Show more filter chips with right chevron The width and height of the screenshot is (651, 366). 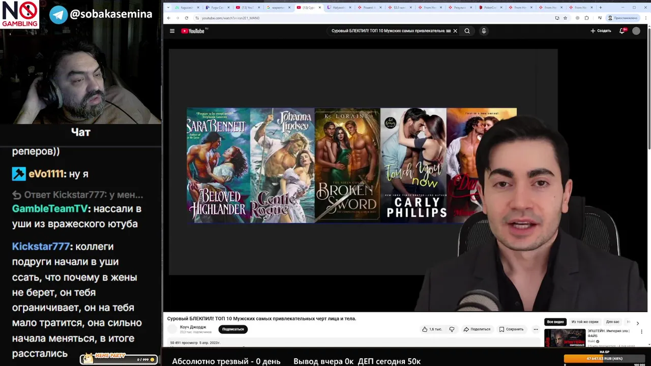(x=637, y=323)
